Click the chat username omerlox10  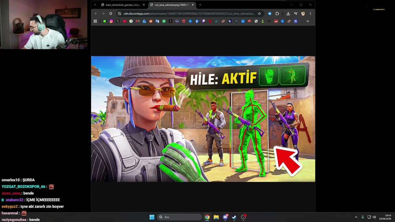pos(10,180)
